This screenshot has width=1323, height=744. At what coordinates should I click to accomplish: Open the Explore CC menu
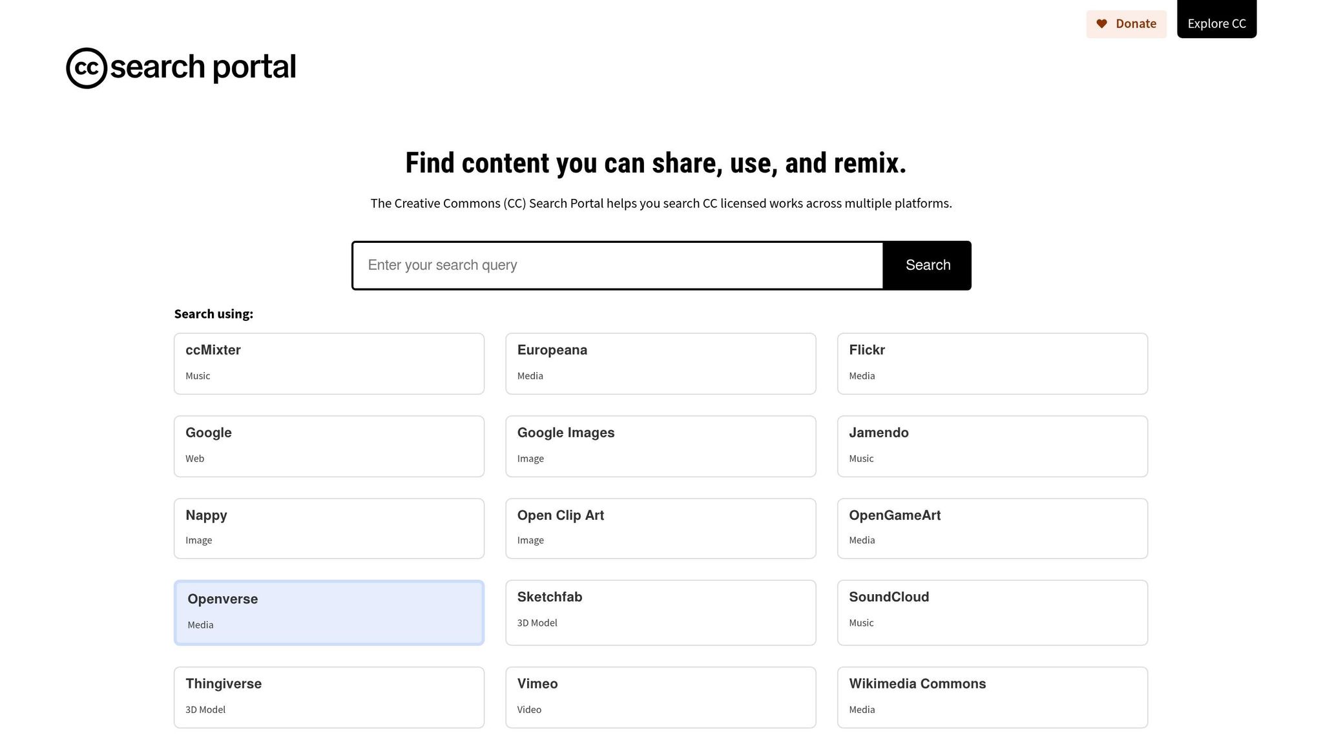[x=1216, y=19]
